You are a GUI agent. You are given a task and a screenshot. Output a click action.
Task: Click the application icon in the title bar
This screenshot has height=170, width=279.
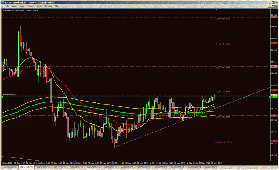tap(2, 2)
